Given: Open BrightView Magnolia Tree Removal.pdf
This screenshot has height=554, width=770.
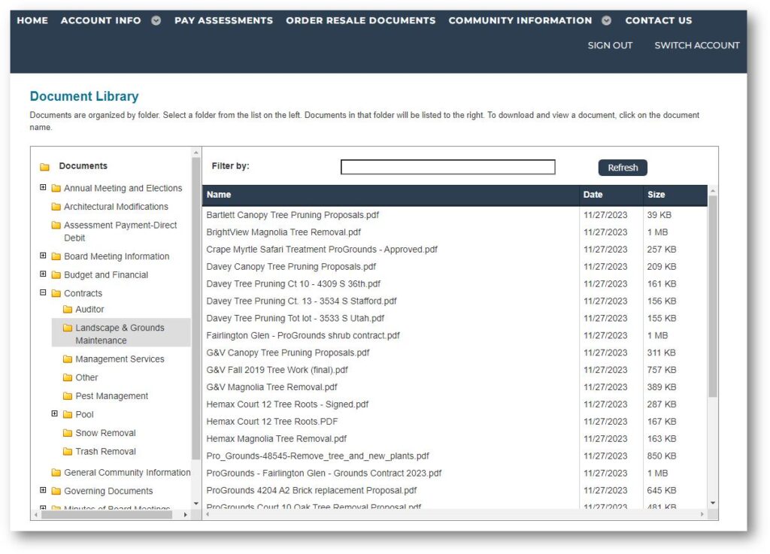Looking at the screenshot, I should click(283, 232).
